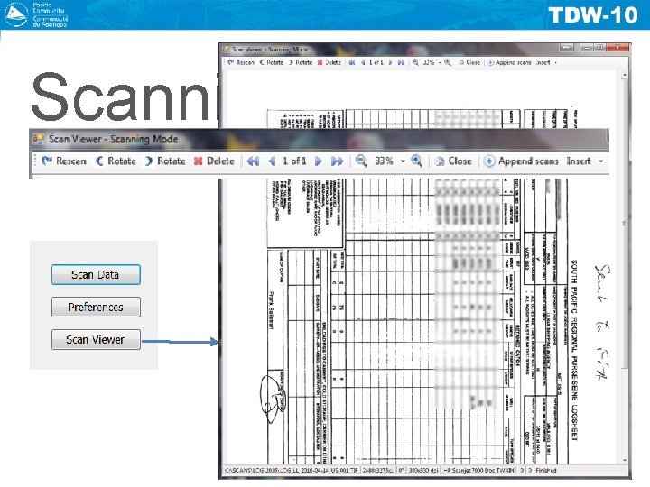Click red Delete icon in magnified toolbar
This screenshot has height=487, width=650.
pyautogui.click(x=198, y=161)
